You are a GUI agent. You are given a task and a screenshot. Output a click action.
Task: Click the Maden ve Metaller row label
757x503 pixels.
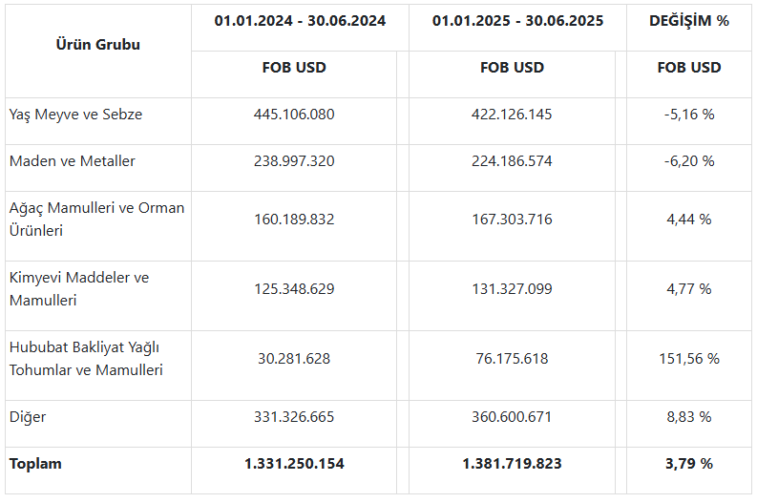[x=72, y=161]
